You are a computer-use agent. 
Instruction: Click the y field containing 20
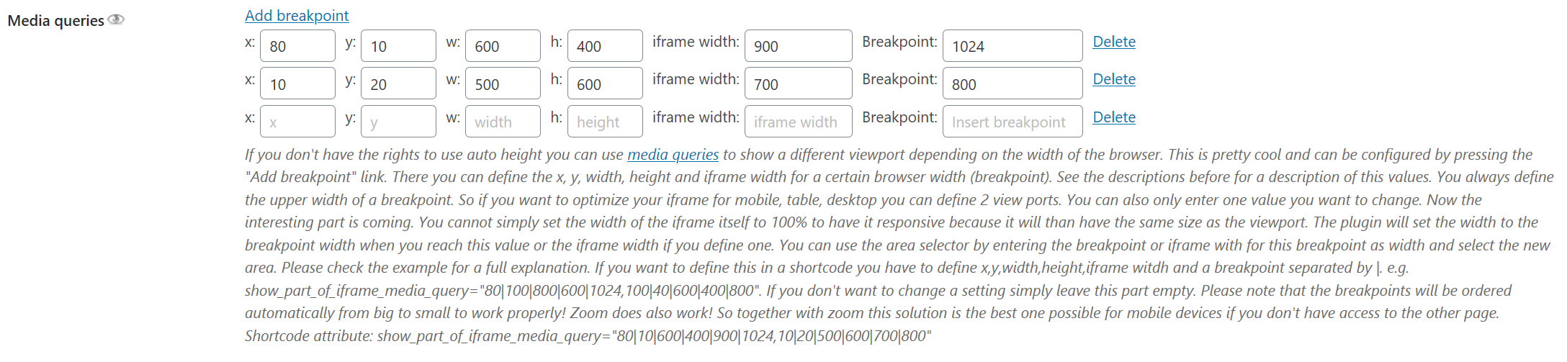click(x=398, y=83)
